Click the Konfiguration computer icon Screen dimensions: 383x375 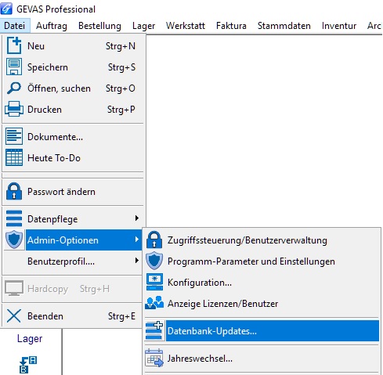tap(154, 282)
